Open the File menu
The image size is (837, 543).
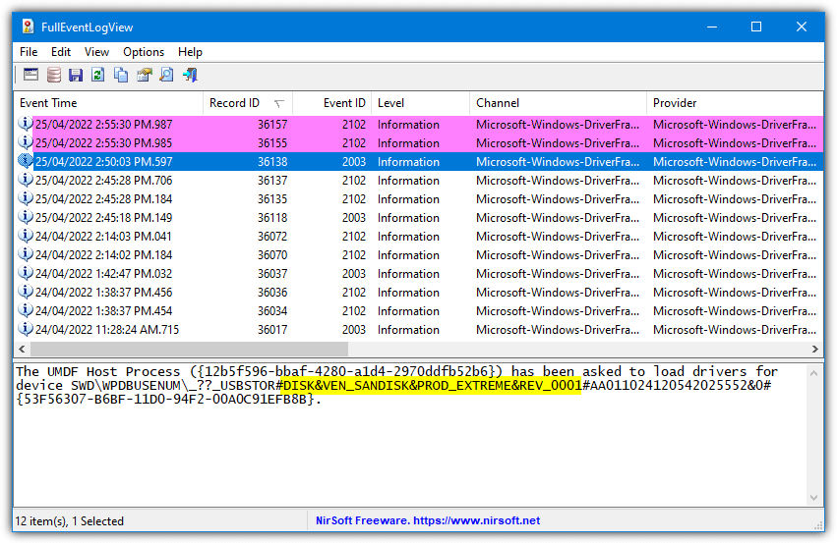pyautogui.click(x=29, y=52)
